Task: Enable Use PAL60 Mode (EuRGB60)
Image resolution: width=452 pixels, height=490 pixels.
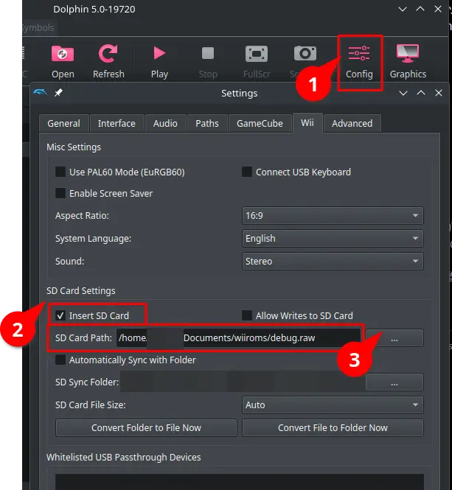Action: [60, 172]
